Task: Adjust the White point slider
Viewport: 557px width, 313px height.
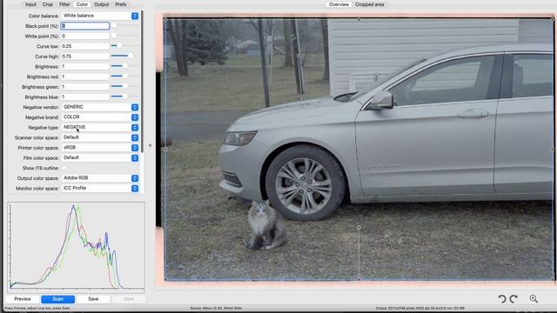Action: (114, 36)
